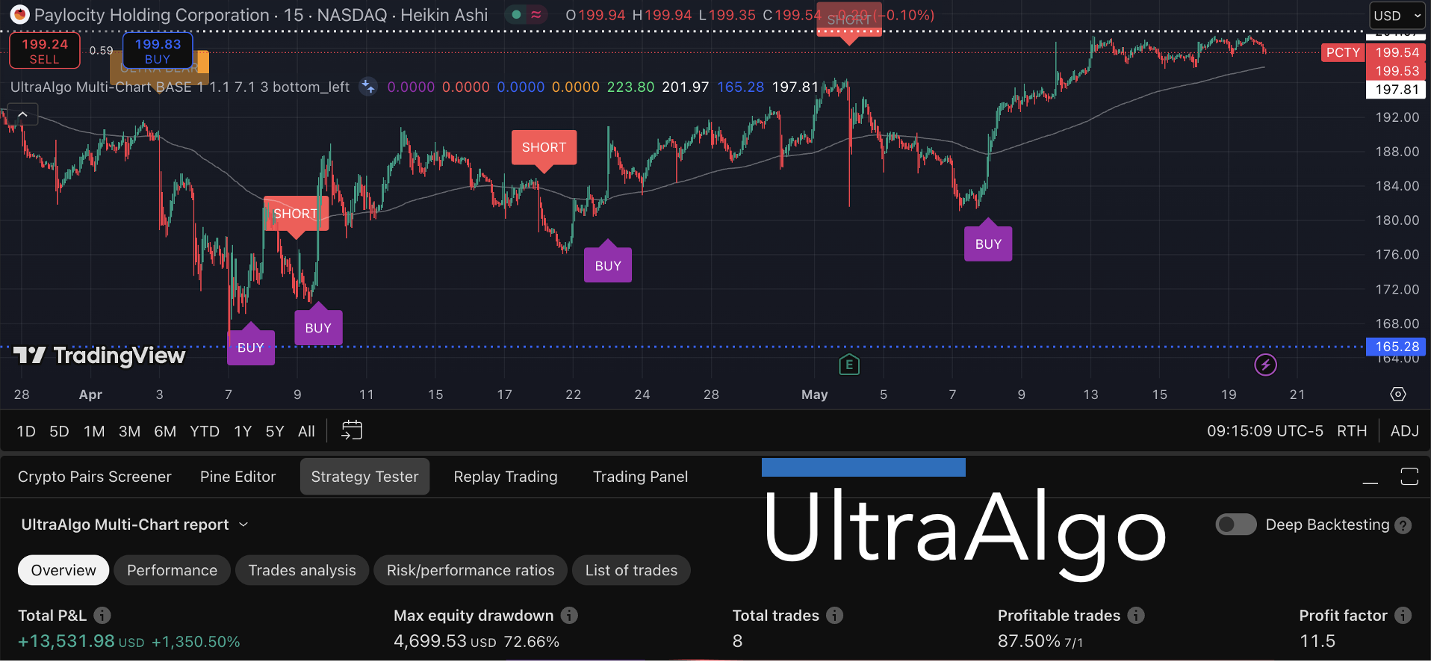This screenshot has height=662, width=1431.
Task: Click the Deep Backtesting help icon
Action: 1403,525
